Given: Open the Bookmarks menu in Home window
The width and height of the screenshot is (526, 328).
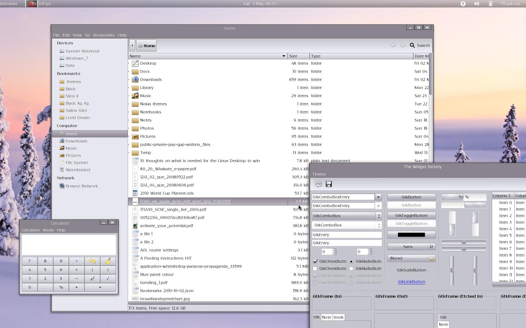Looking at the screenshot, I should tap(104, 35).
